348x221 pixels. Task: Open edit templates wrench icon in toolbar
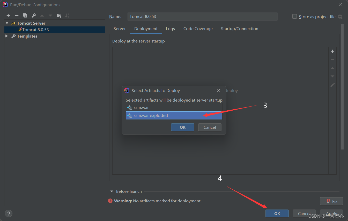[x=34, y=16]
